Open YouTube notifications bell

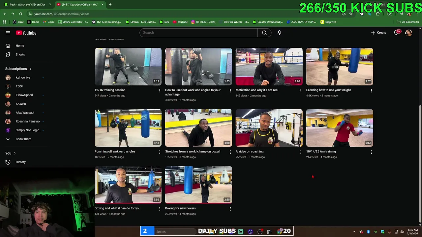tap(396, 33)
